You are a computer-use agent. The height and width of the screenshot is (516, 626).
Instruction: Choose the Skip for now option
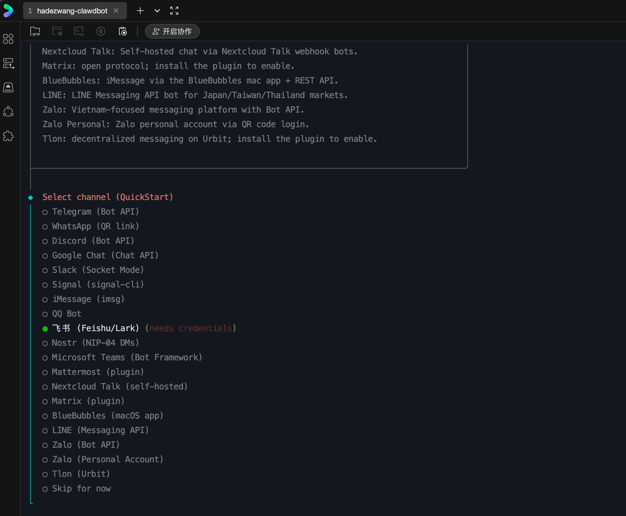pyautogui.click(x=81, y=488)
